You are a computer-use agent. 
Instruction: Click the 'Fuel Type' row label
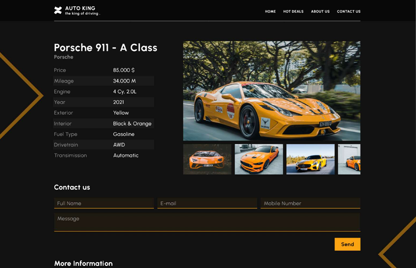pos(66,134)
